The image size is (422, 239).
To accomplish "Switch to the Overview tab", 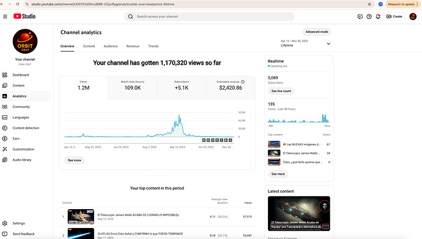I will (67, 46).
